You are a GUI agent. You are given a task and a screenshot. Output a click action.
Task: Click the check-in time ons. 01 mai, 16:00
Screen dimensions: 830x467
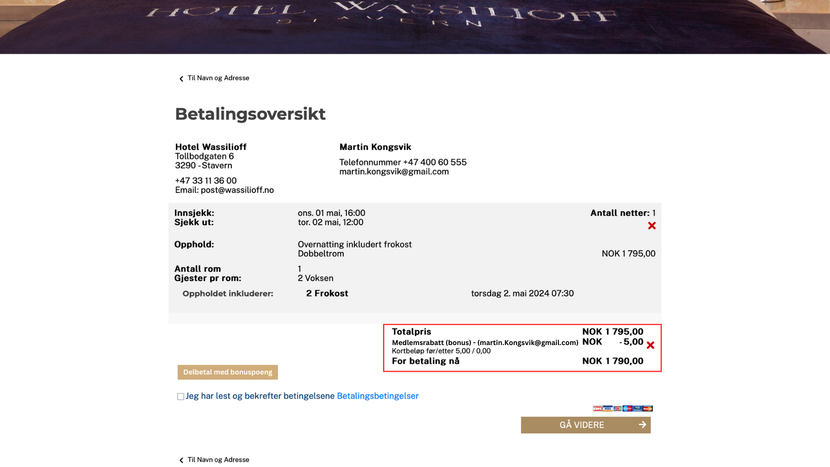(x=332, y=213)
